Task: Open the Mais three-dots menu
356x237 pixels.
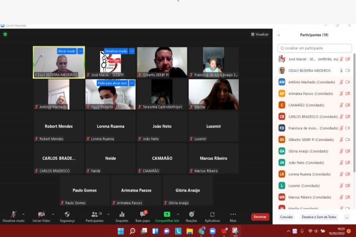Action: [233, 214]
